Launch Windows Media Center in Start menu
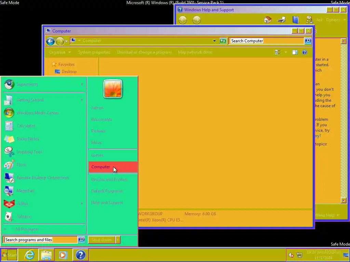 point(43,113)
